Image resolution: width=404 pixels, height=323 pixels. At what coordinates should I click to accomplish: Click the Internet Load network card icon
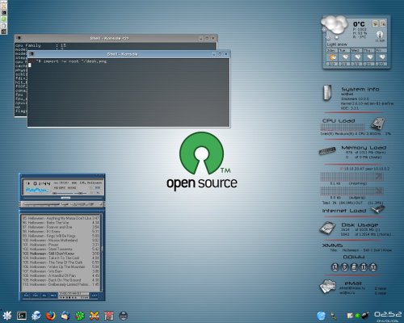pyautogui.click(x=377, y=209)
